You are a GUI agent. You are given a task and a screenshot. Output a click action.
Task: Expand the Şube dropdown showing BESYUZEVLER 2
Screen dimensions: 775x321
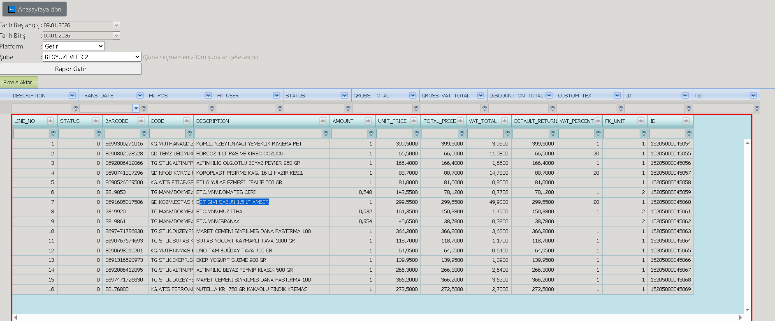pos(92,57)
